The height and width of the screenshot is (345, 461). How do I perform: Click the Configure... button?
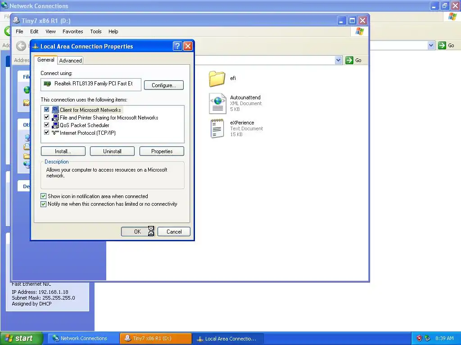pos(164,85)
